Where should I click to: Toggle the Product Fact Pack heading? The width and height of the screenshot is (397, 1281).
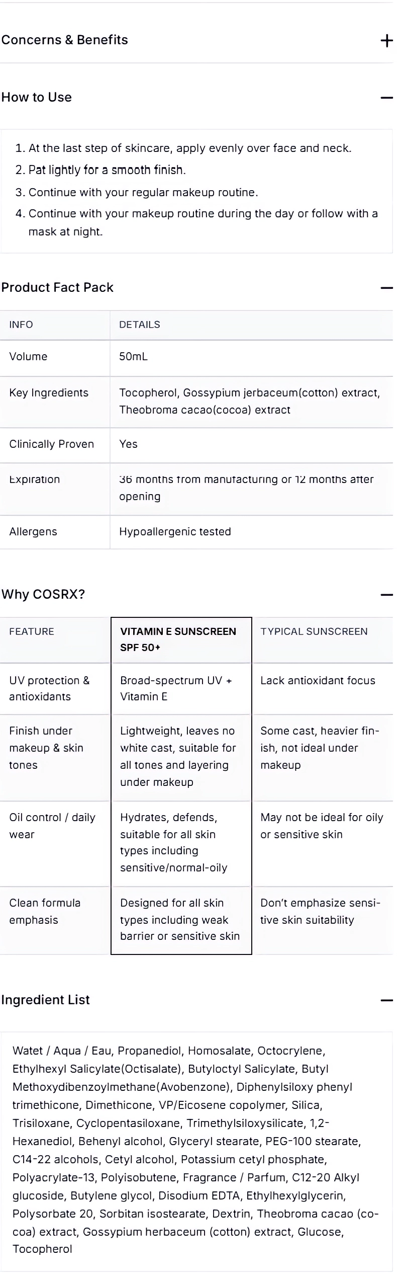[57, 287]
